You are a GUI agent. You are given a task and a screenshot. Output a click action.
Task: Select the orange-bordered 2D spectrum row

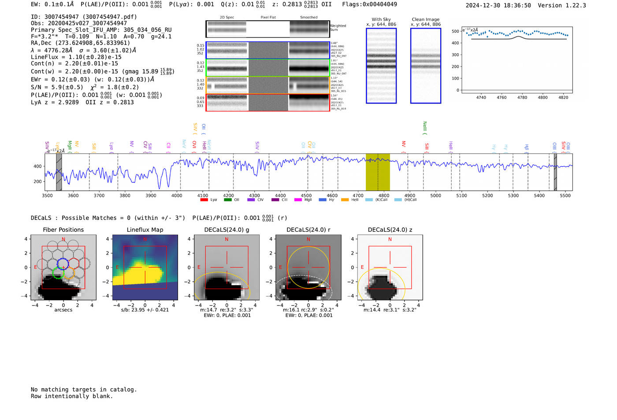click(268, 85)
